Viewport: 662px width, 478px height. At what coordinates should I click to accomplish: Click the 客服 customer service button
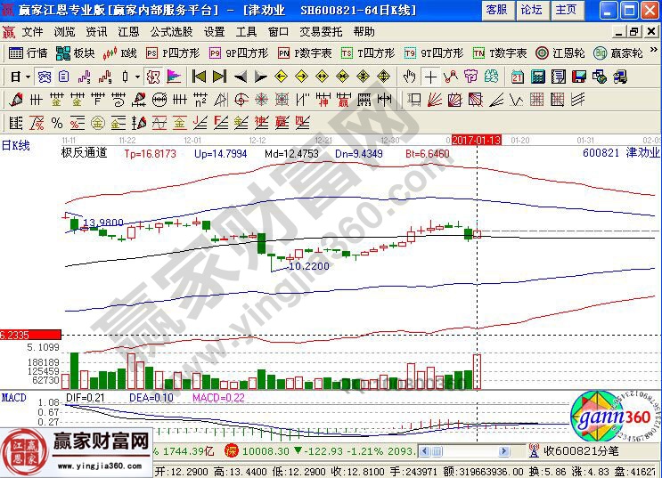497,10
